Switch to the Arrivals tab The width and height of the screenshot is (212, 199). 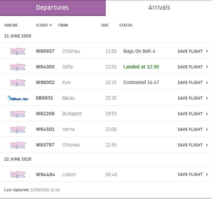tap(159, 8)
